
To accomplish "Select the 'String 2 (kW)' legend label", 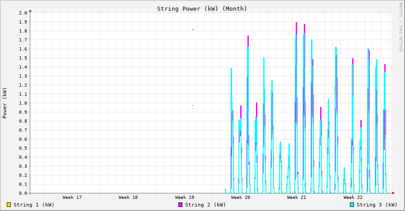I will click(x=205, y=205).
